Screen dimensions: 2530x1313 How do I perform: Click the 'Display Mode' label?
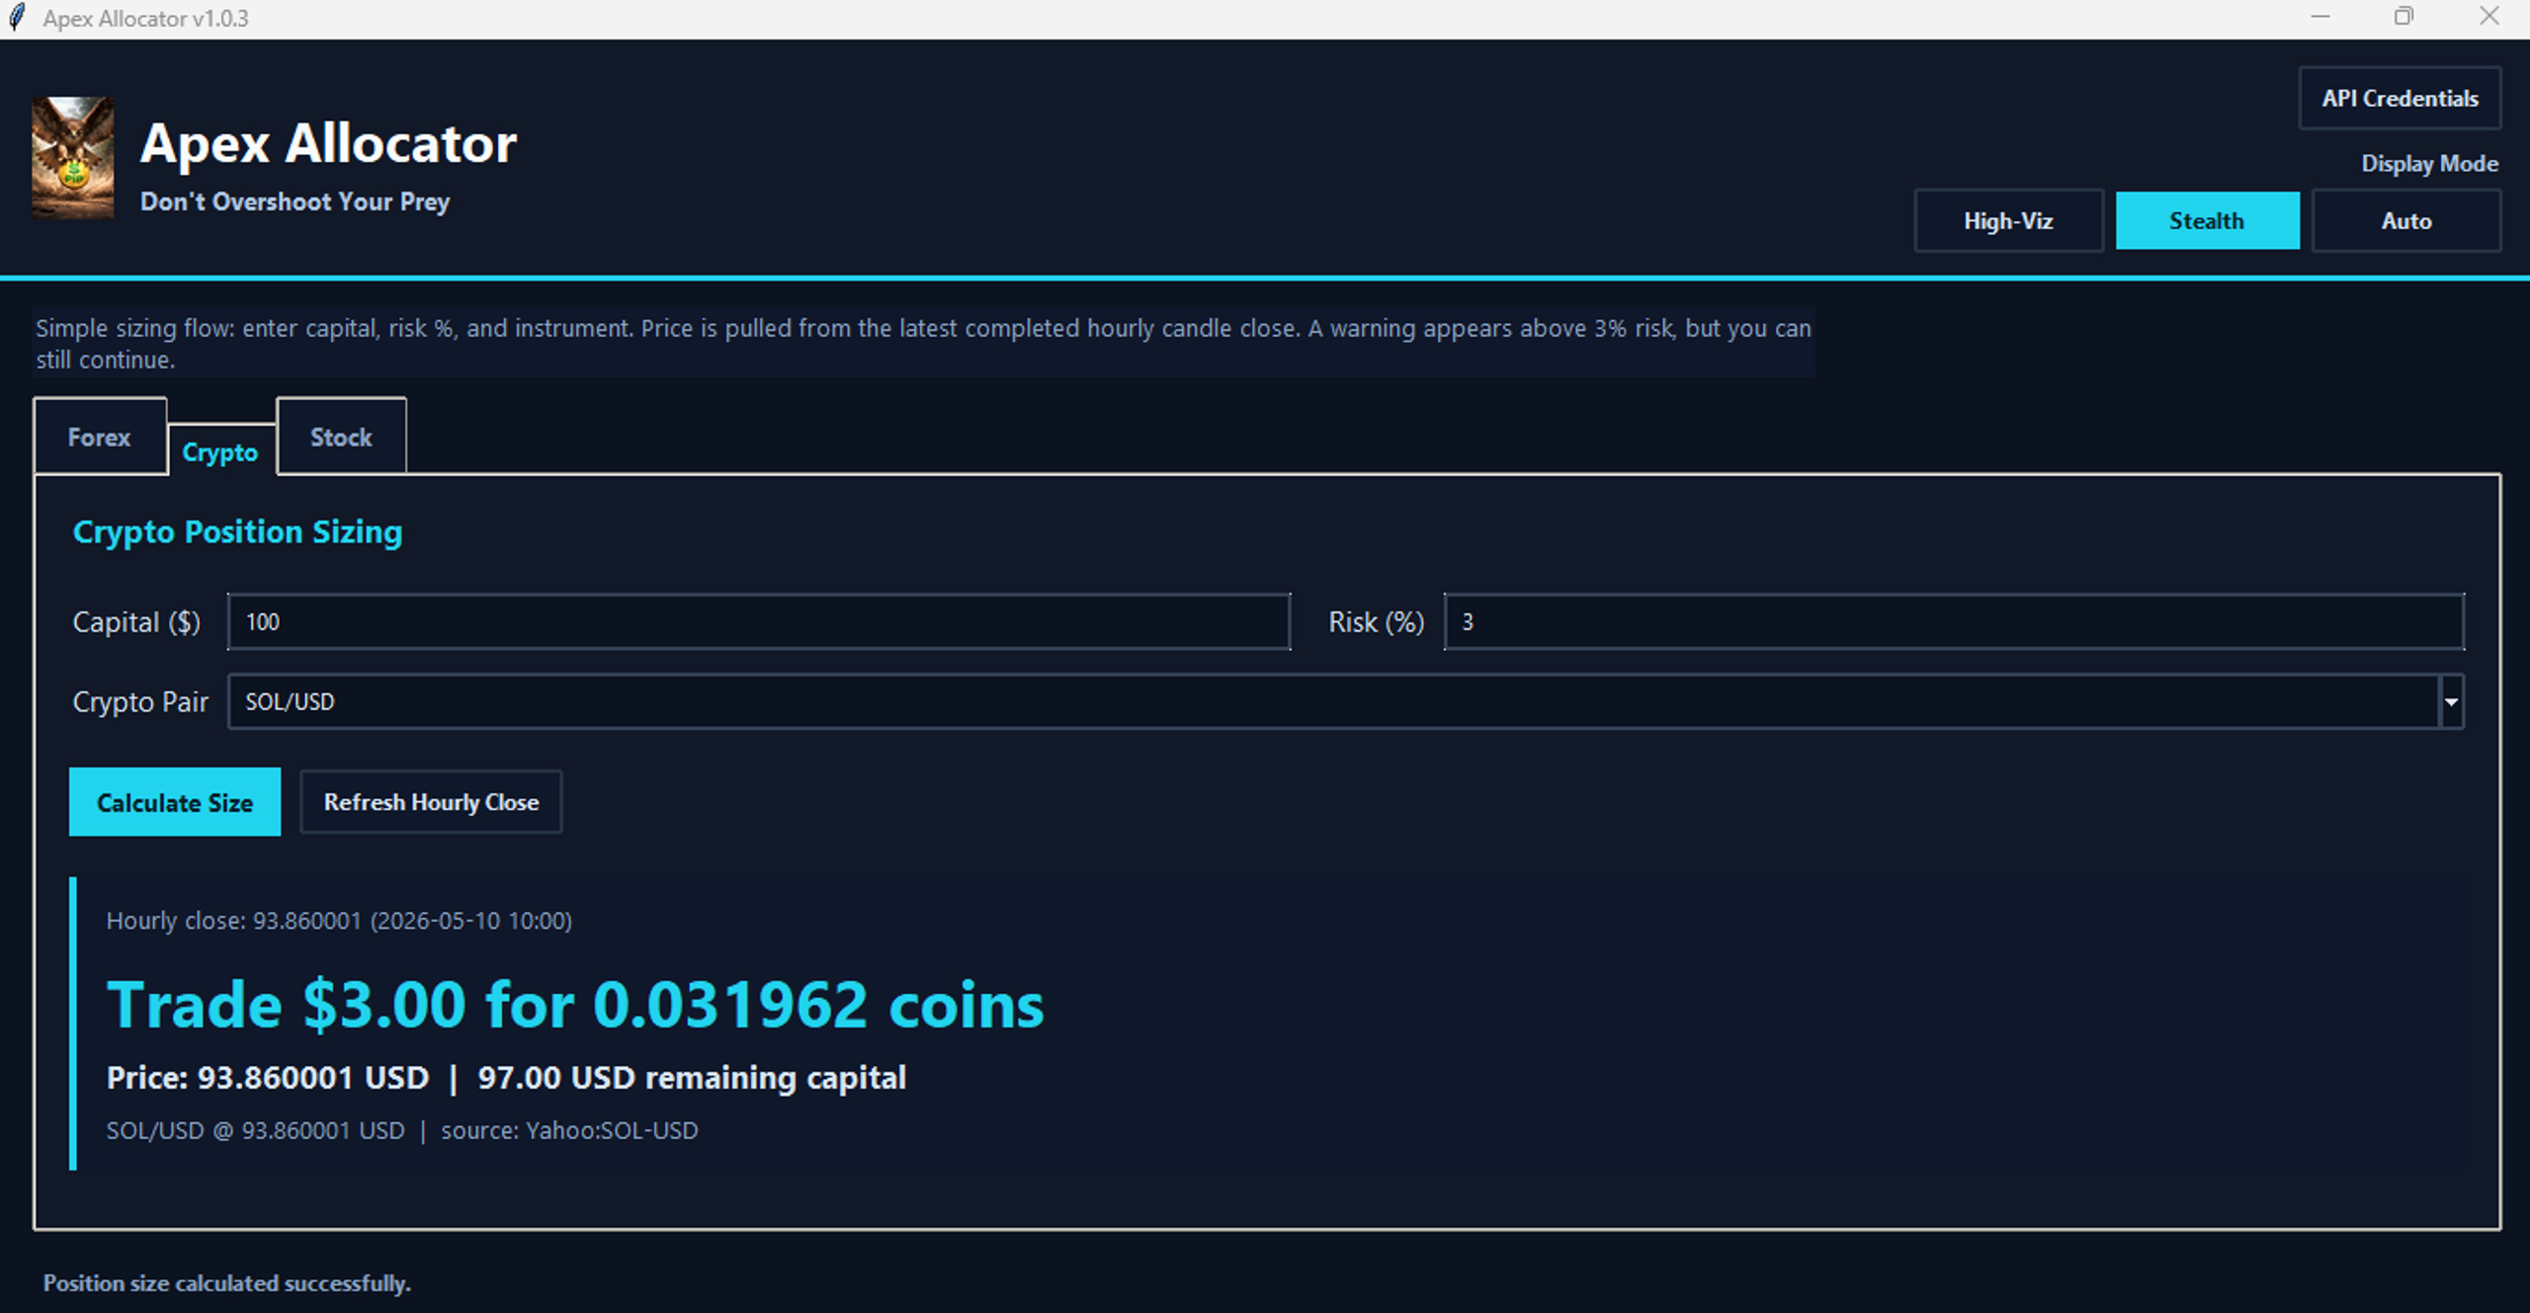point(2429,164)
